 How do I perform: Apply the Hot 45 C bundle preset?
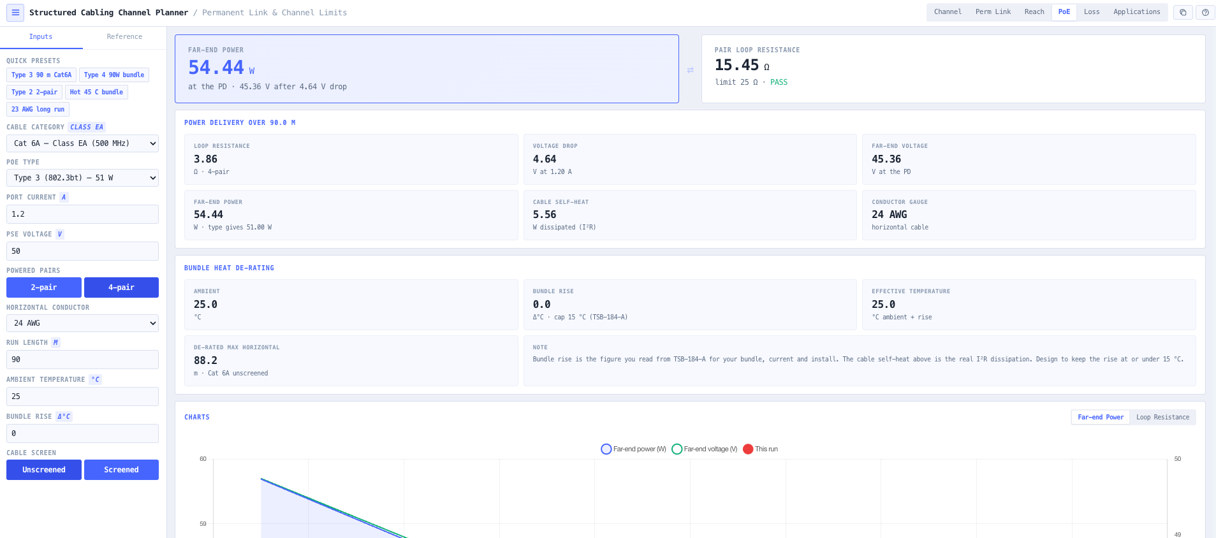click(96, 92)
